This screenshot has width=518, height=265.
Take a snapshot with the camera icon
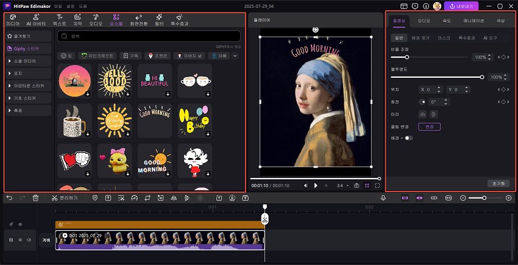[357, 185]
